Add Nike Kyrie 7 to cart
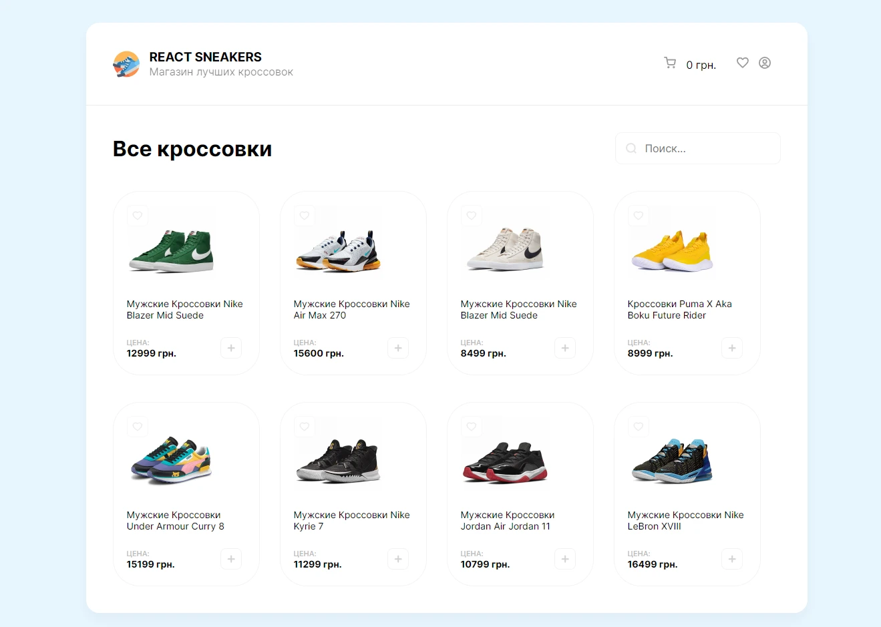 (x=398, y=559)
